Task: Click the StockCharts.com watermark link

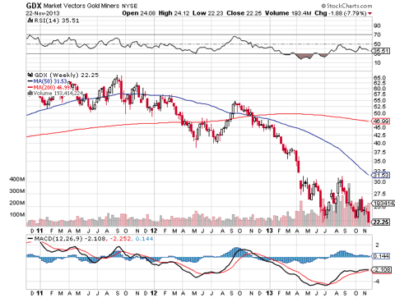Action: pos(346,6)
